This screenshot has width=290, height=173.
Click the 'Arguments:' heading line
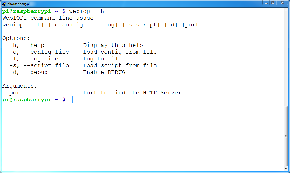pos(20,86)
